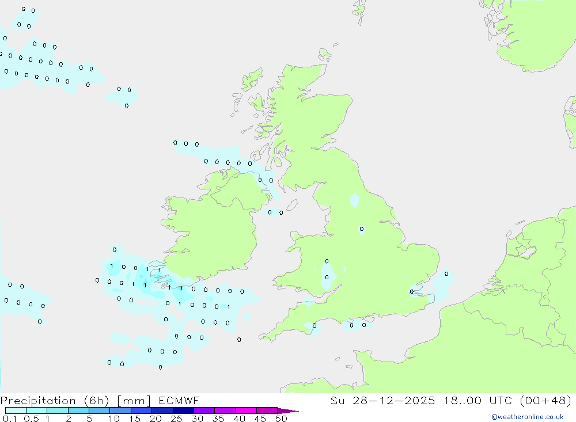Click the '25' legend scale number
This screenshot has height=422, width=576.
tap(176, 419)
